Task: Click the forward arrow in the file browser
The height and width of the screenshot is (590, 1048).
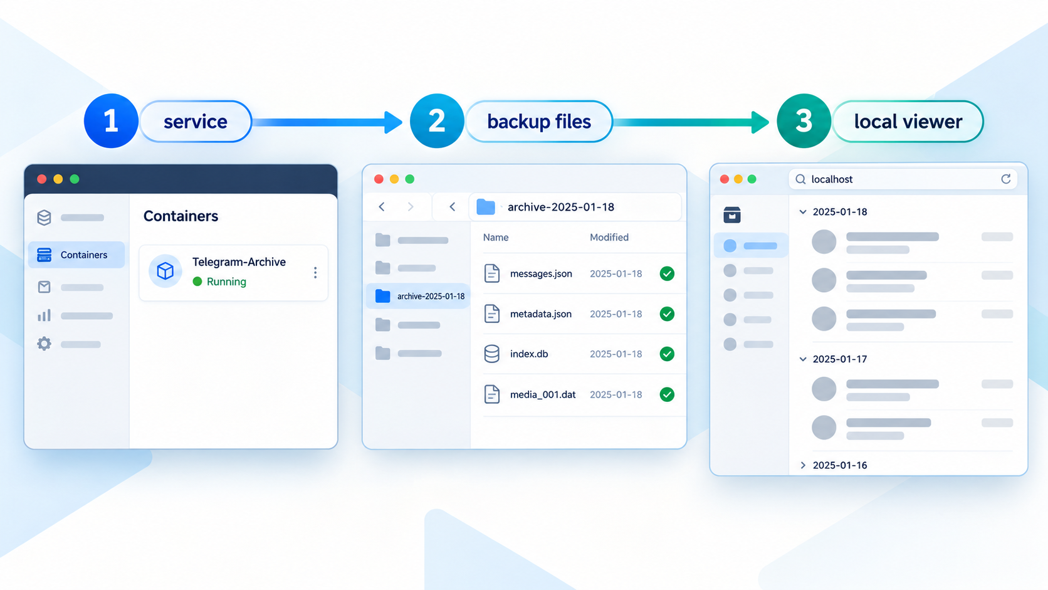Action: tap(411, 206)
